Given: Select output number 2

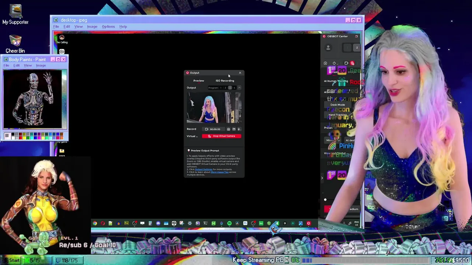Looking at the screenshot, I should 225,88.
